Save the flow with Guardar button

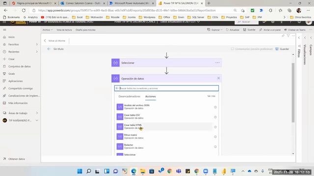282,49
